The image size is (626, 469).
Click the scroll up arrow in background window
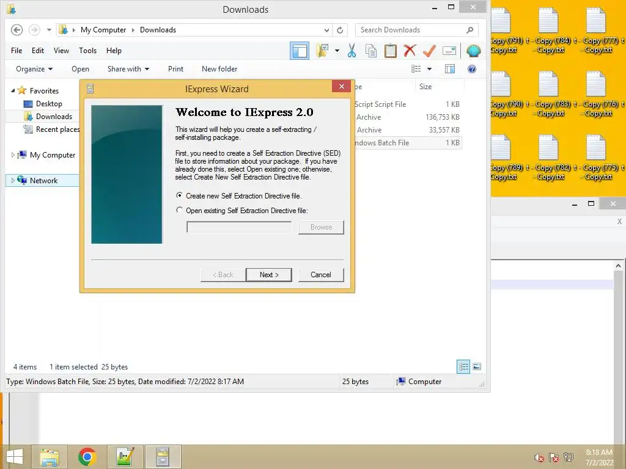coord(618,266)
